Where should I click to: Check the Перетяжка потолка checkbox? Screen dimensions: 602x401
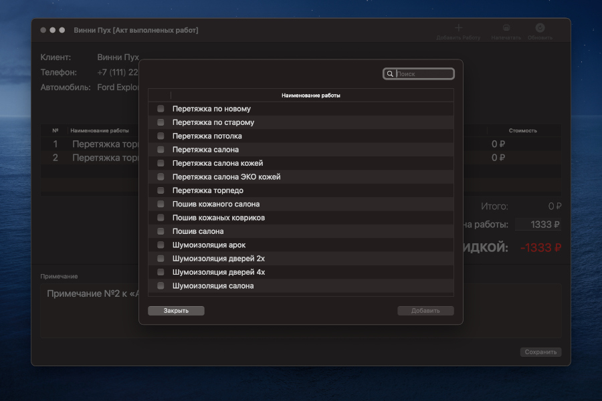[x=161, y=136]
